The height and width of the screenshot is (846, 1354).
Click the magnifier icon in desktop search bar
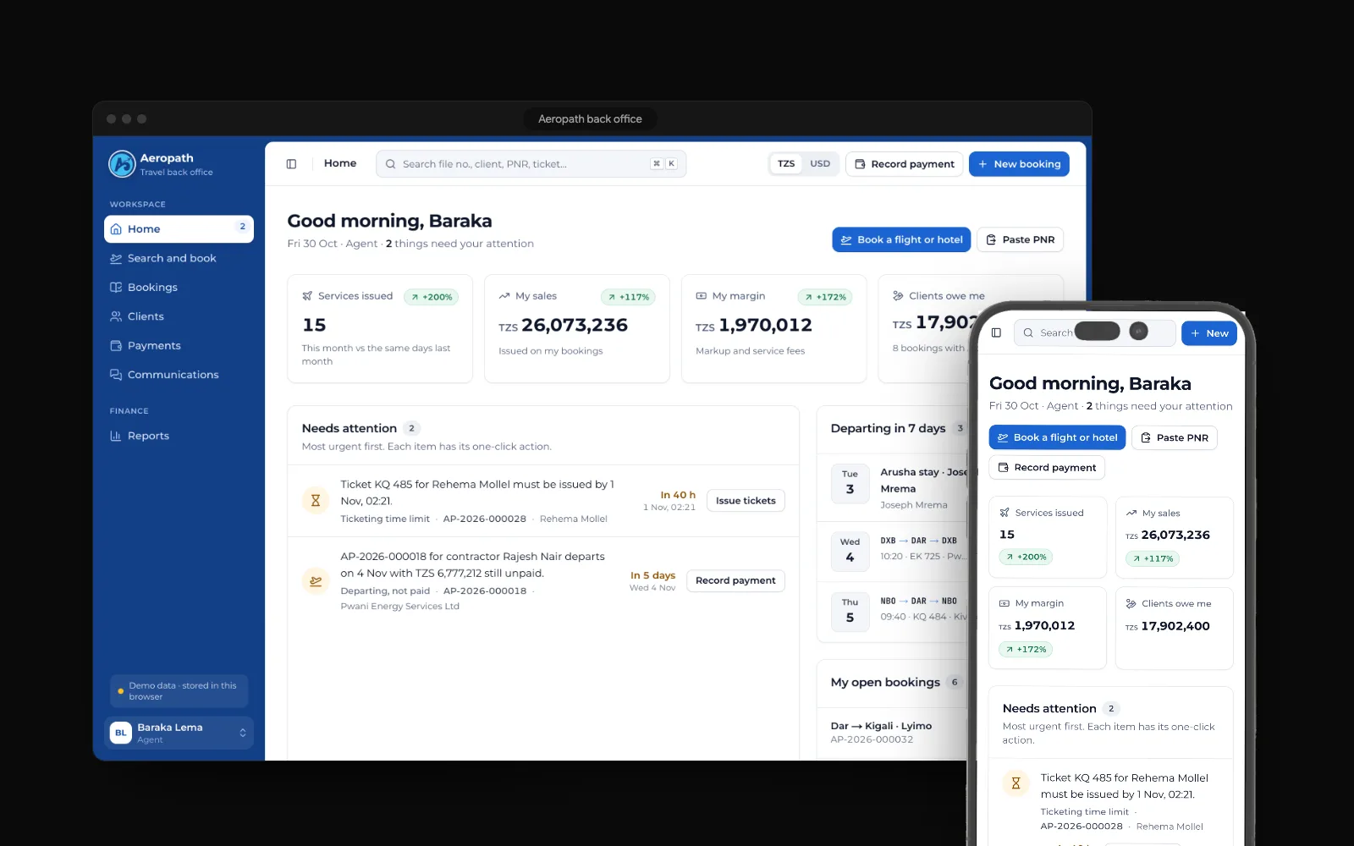(391, 164)
